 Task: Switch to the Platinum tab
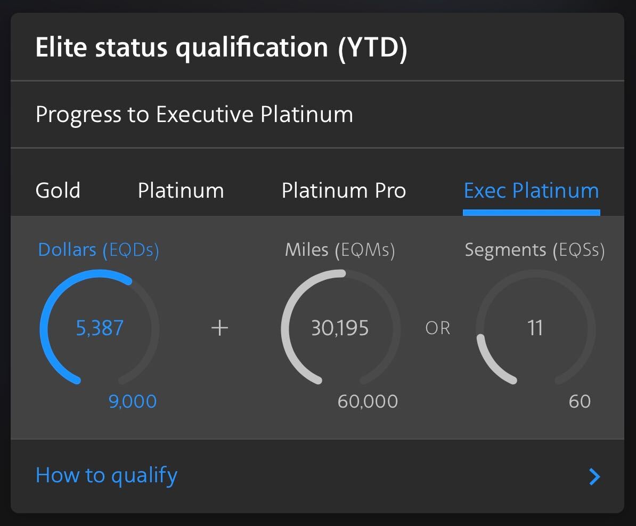pos(181,190)
